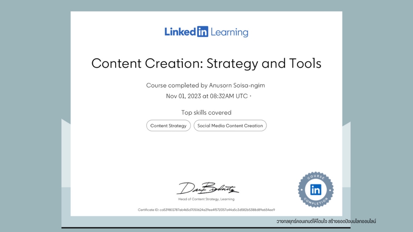This screenshot has width=413, height=232.
Task: Select the Content Strategy skill pill
Action: [168, 126]
